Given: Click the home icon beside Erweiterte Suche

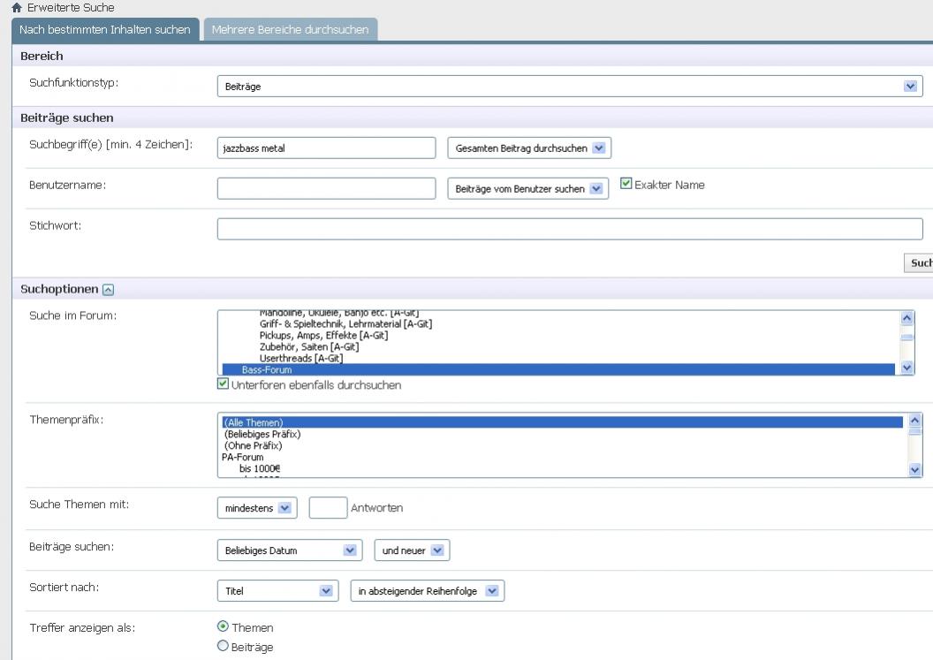Looking at the screenshot, I should (x=17, y=8).
